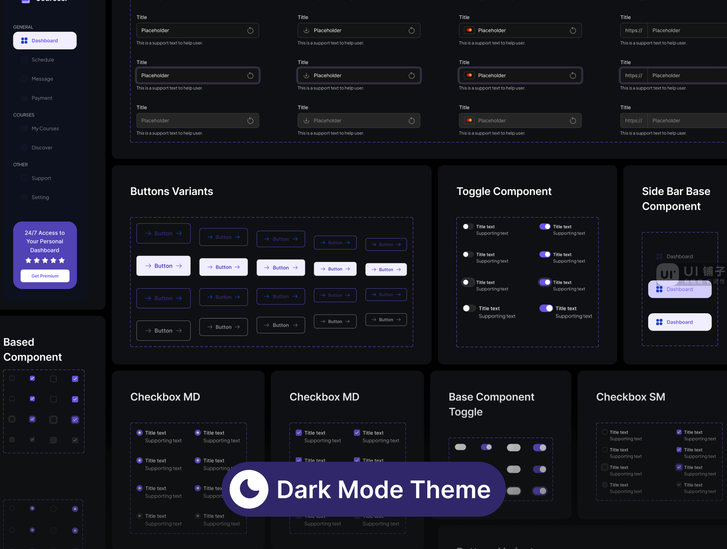Toggle small grey switch in Base Component Toggle top row
727x549 pixels.
tap(460, 447)
